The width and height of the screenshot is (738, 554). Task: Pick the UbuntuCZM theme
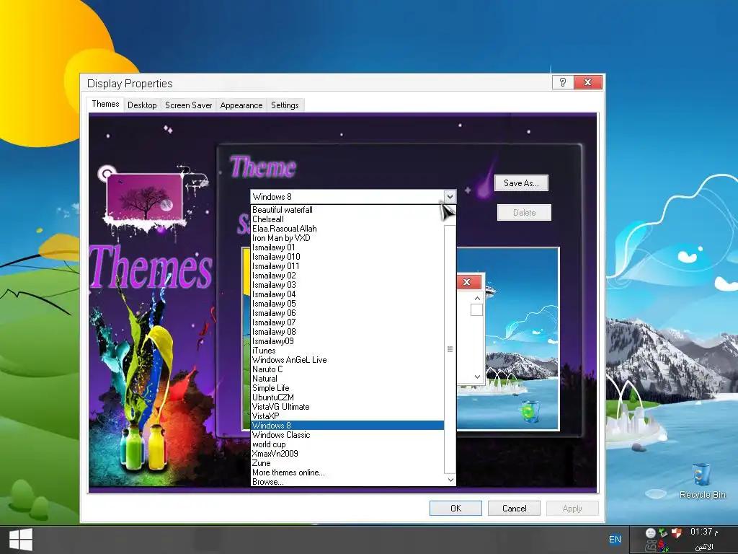coord(348,397)
